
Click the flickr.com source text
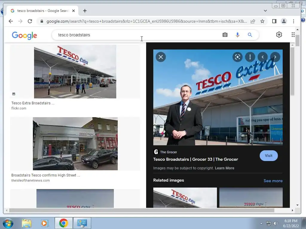(19, 108)
